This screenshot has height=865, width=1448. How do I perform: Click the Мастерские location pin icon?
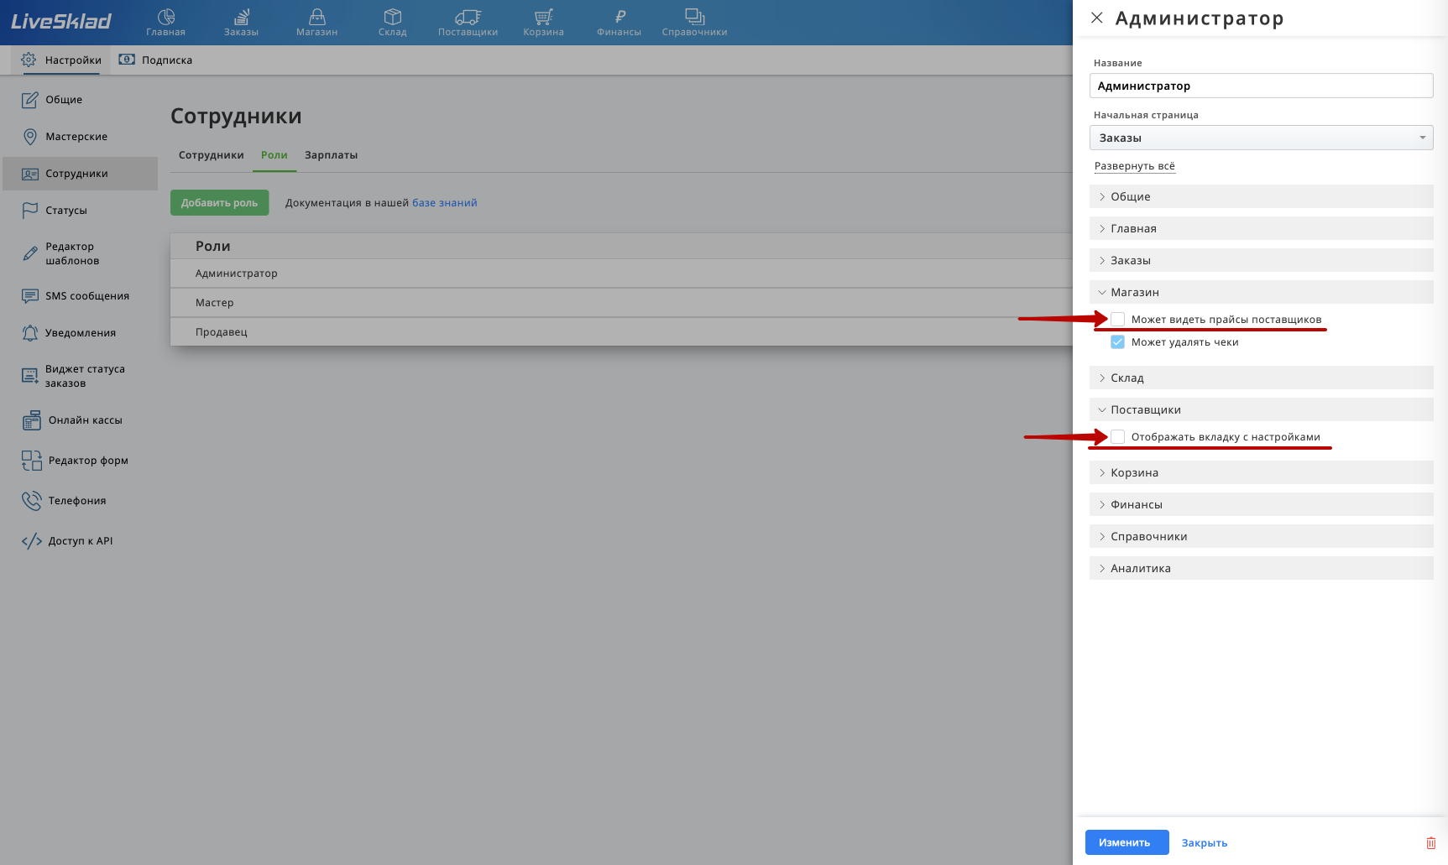point(30,137)
